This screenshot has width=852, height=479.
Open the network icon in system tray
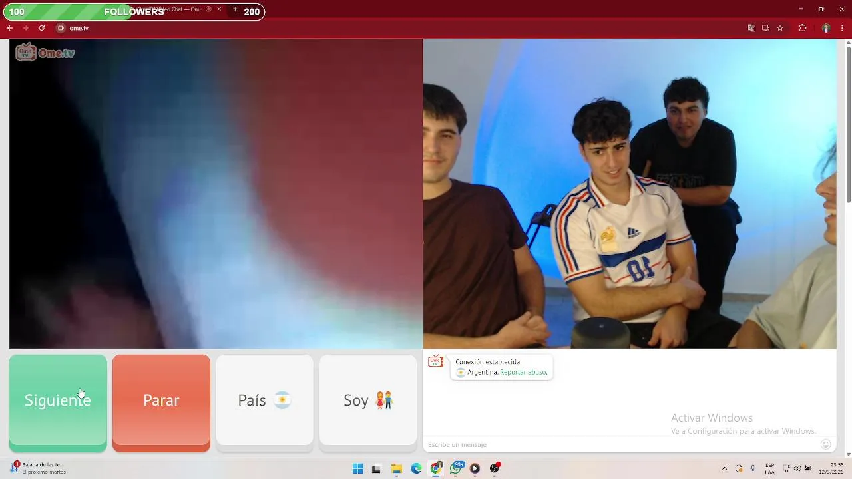[x=786, y=468]
